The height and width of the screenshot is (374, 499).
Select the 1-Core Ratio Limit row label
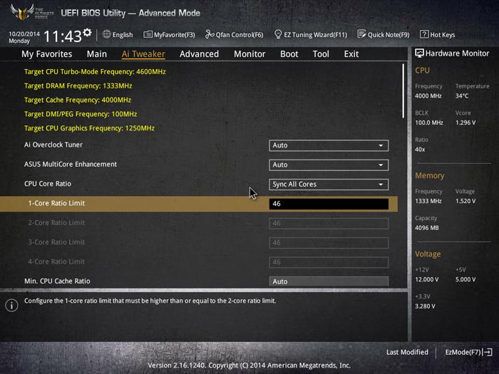point(56,203)
